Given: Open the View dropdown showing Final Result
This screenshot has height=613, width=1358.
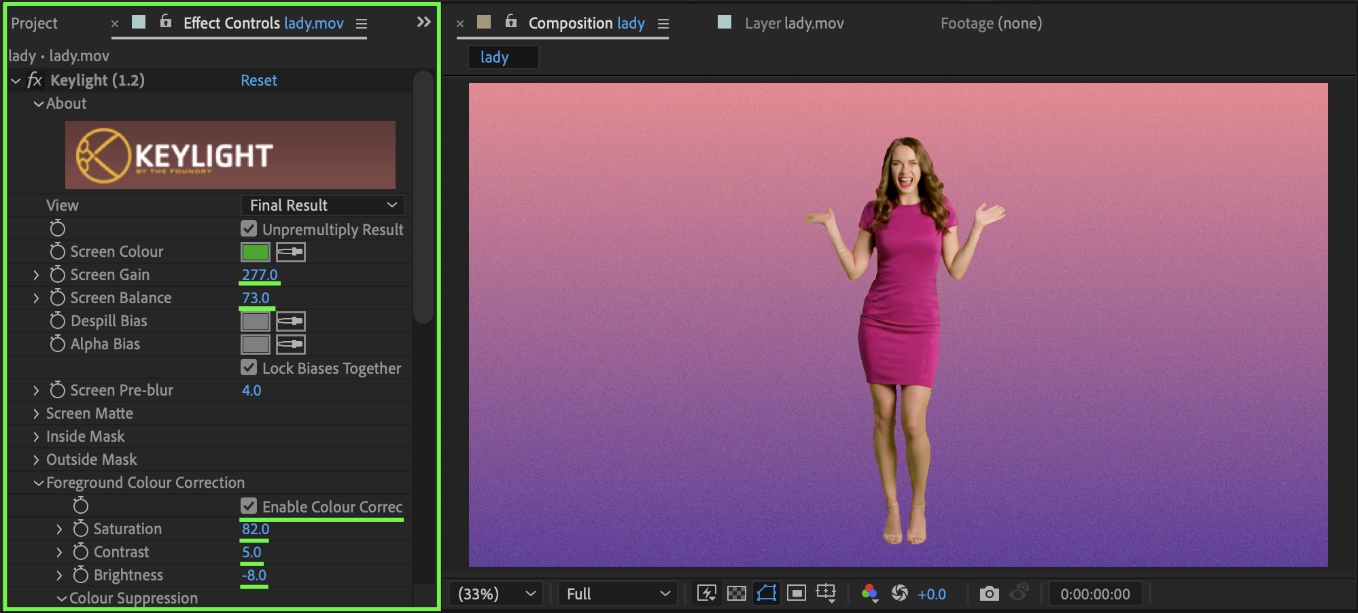Looking at the screenshot, I should coord(322,205).
